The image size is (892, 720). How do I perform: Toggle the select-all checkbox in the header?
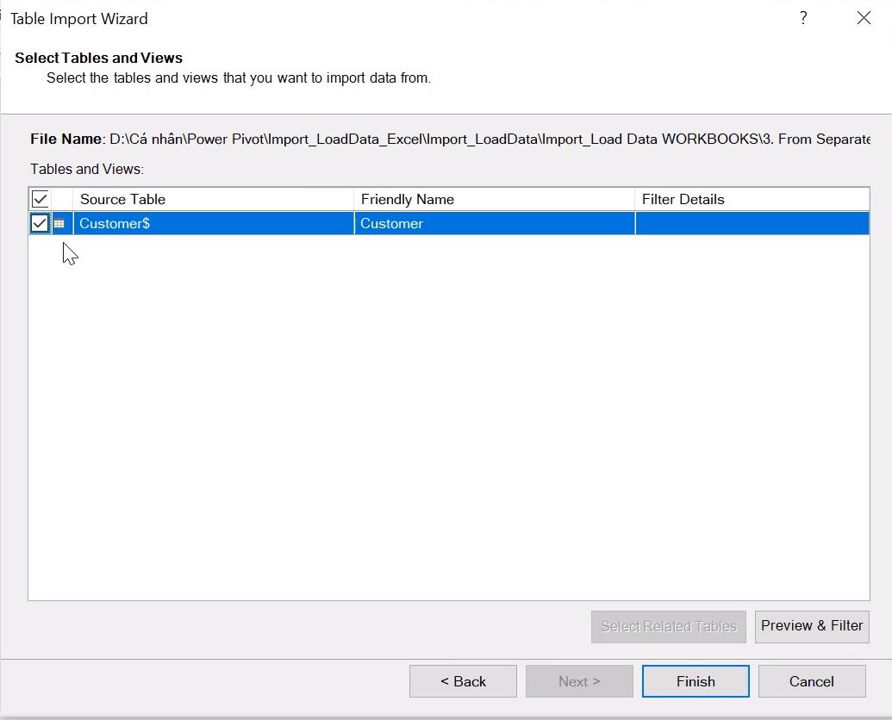click(40, 198)
